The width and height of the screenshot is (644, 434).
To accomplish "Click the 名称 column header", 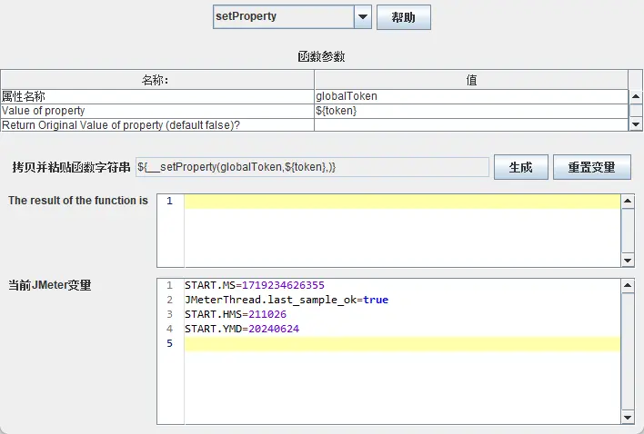I will click(x=157, y=80).
